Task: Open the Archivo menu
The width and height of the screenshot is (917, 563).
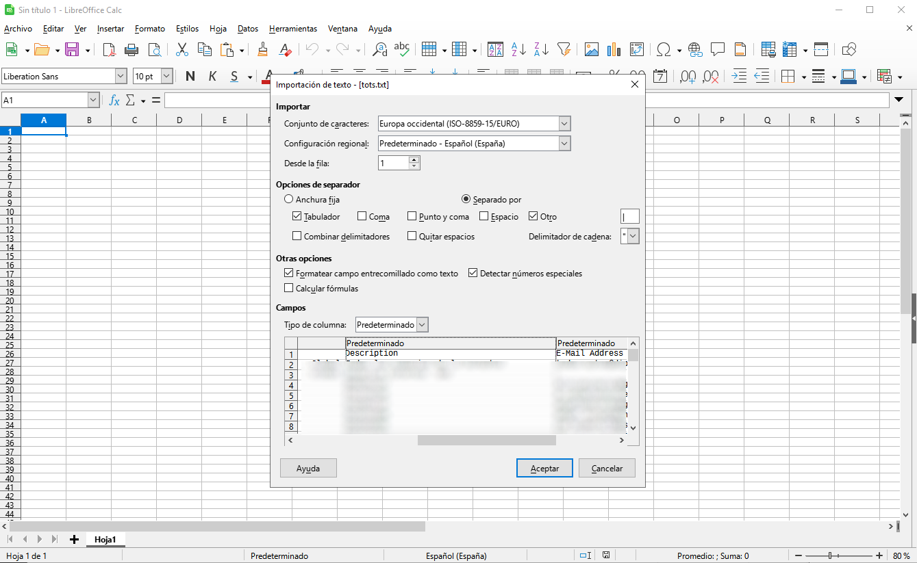Action: click(x=18, y=29)
